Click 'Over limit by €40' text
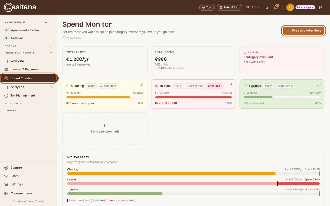This screenshot has width=330, height=206. 166,103
